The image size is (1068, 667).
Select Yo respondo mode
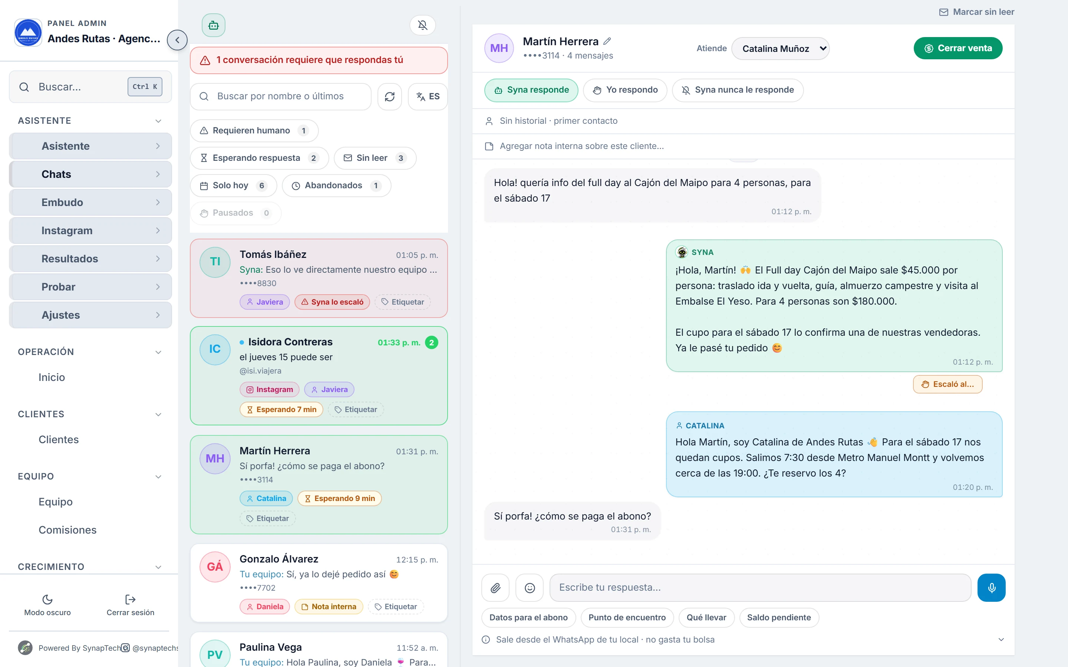click(x=625, y=90)
